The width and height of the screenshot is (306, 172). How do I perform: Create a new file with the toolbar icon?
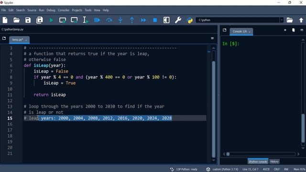[5, 20]
